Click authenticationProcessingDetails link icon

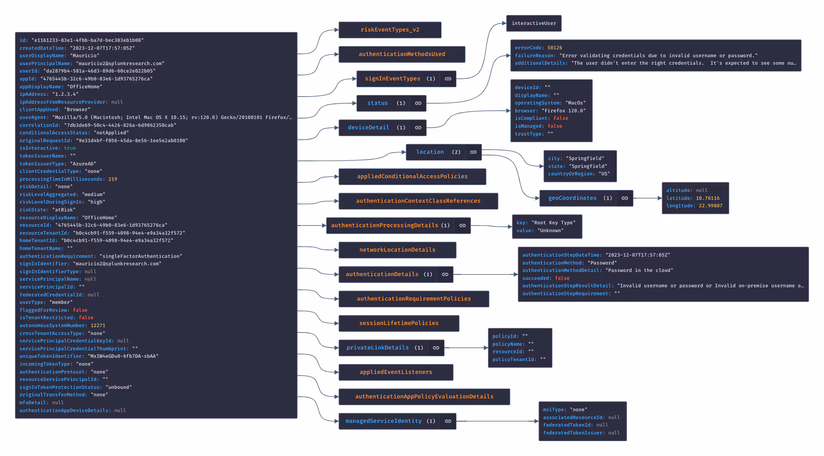[462, 226]
